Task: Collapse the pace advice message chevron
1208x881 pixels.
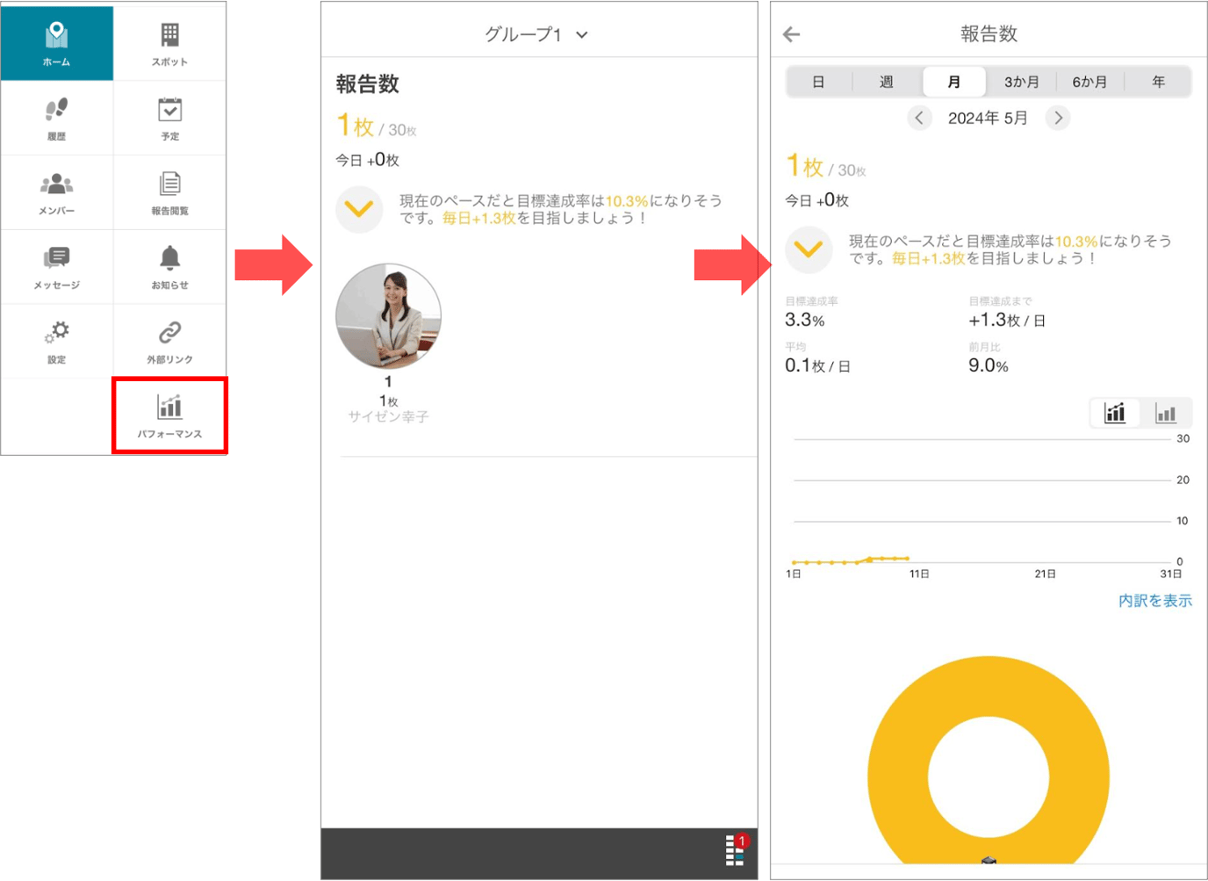Action: tap(809, 249)
